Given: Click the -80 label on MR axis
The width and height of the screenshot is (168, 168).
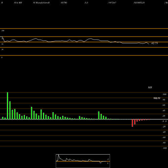Looking at the screenshot, I should 164,143.
